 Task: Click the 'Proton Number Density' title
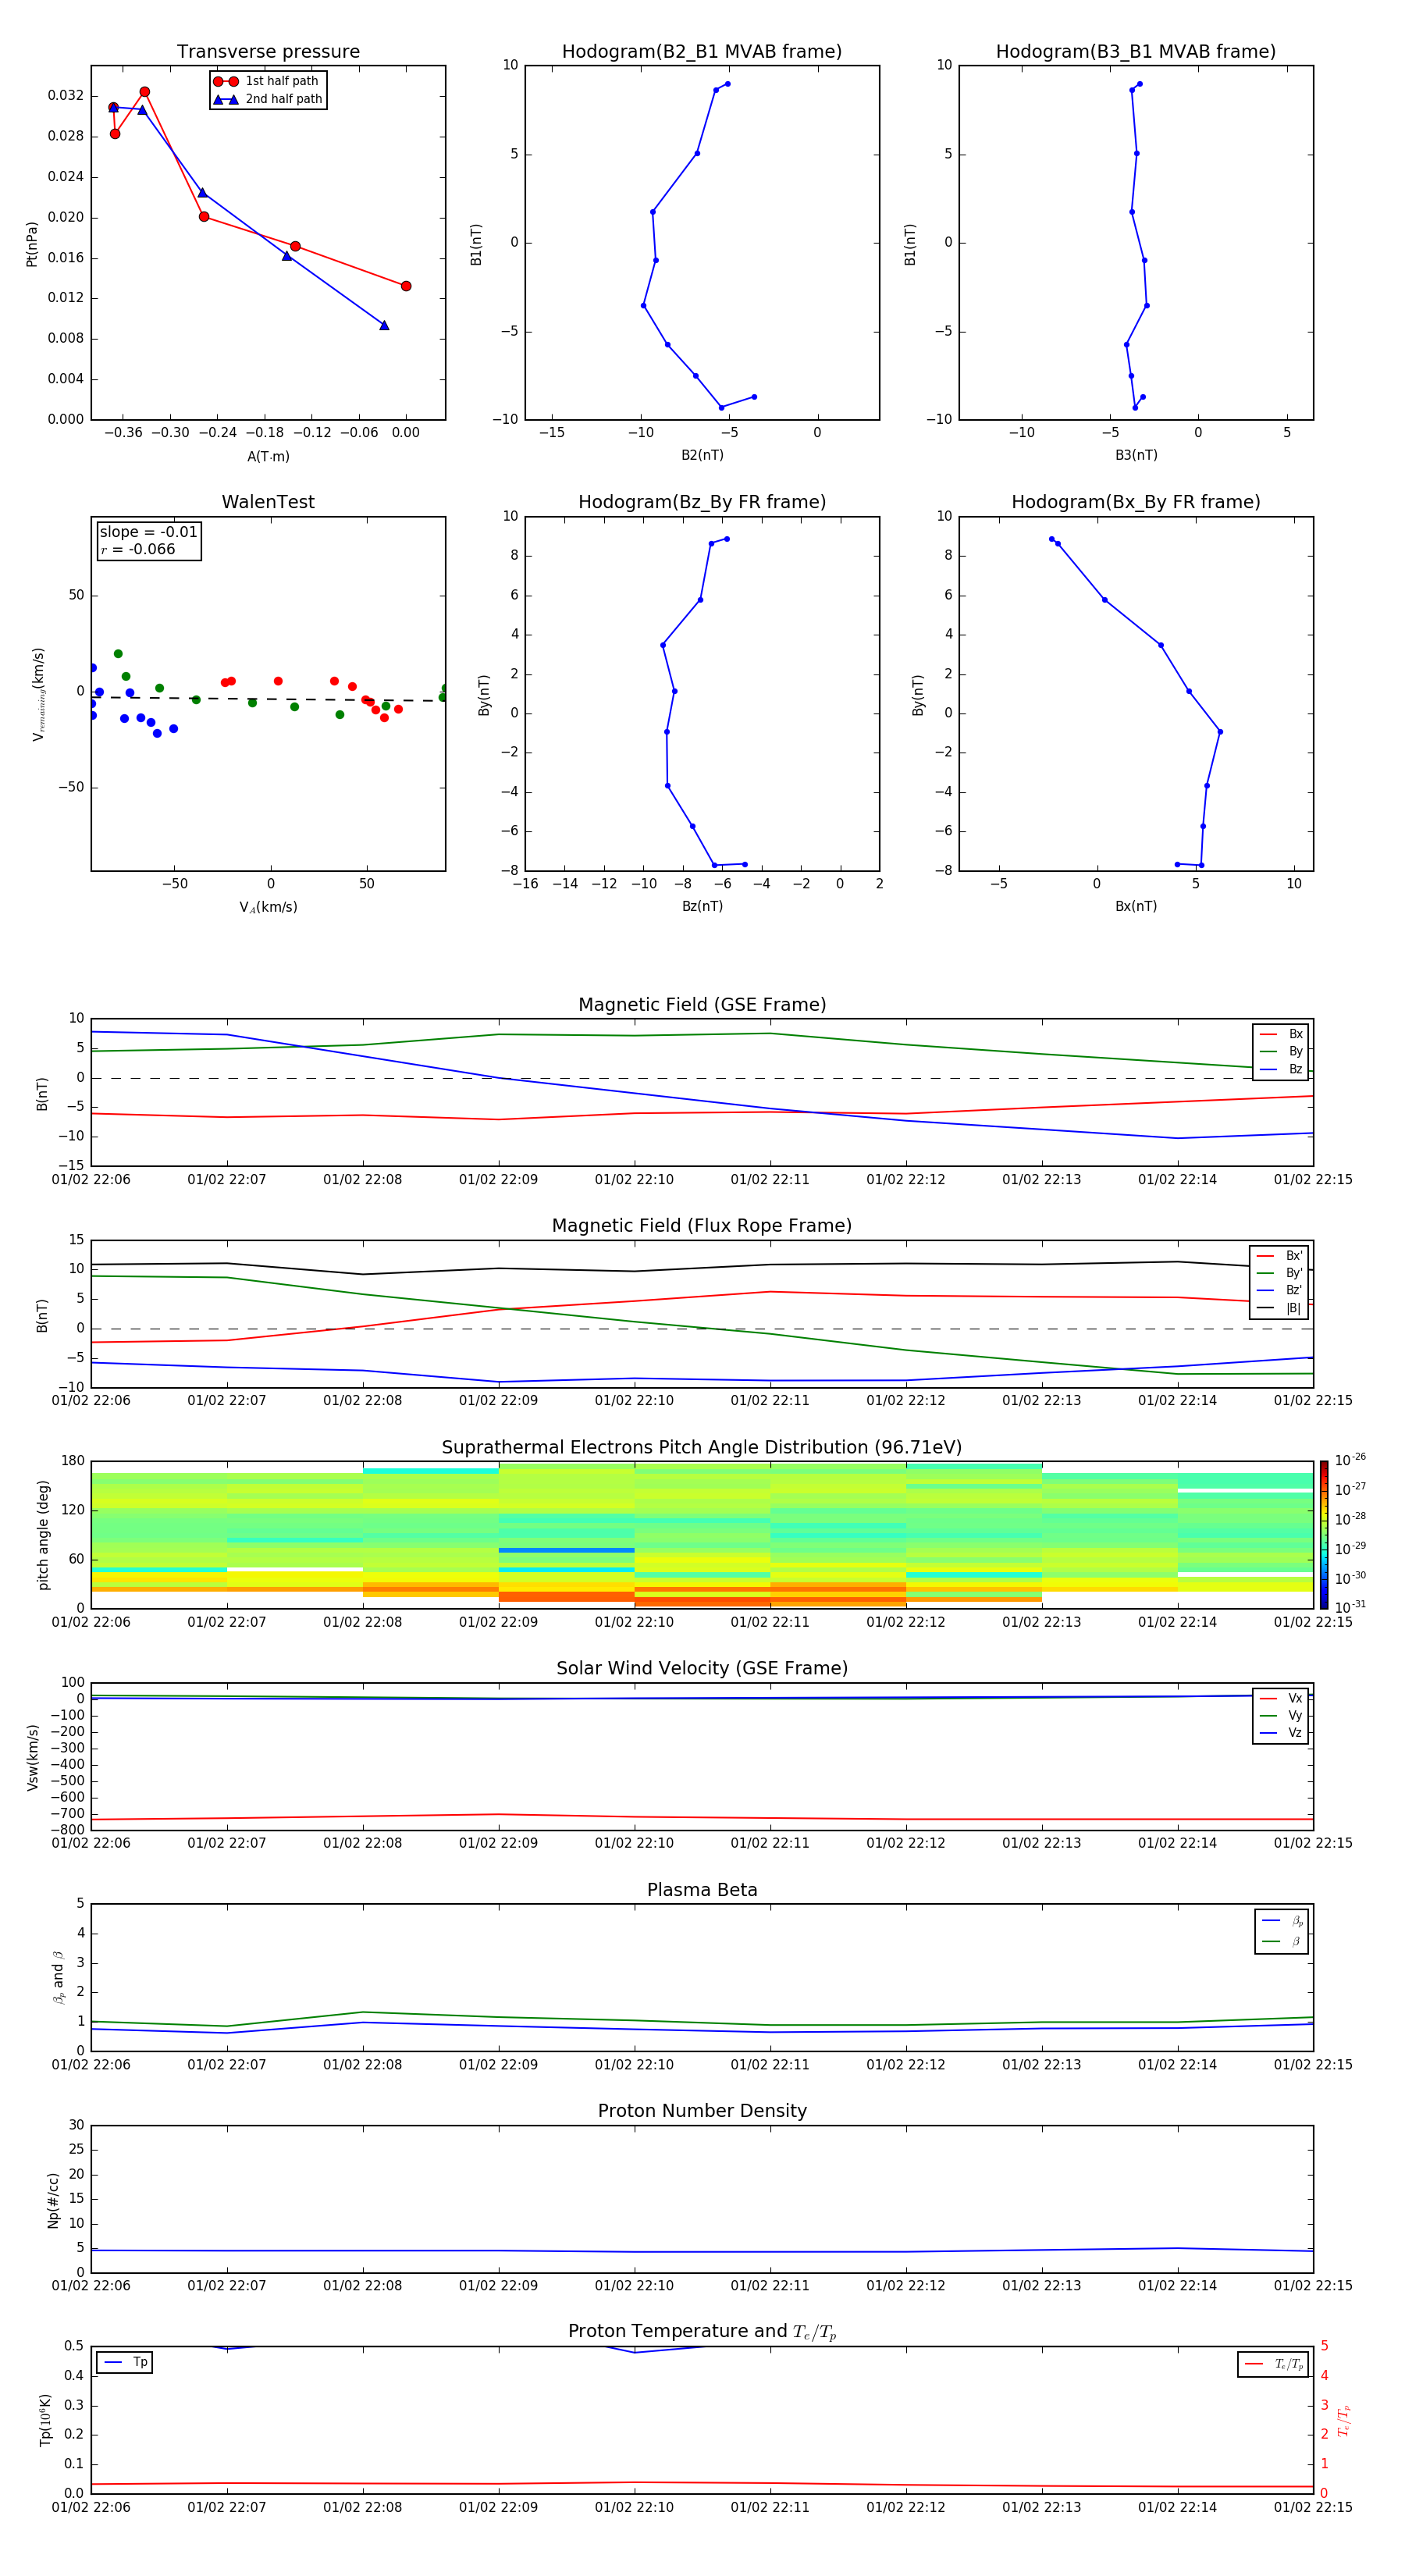(x=702, y=2111)
